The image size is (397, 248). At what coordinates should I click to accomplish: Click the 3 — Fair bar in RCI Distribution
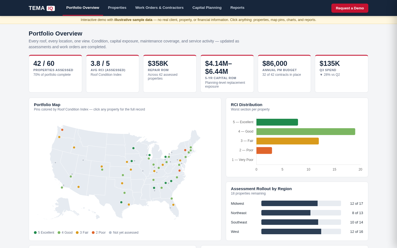288,141
